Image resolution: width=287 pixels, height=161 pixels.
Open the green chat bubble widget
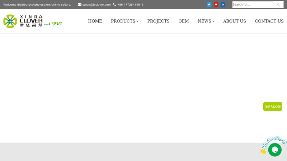(275, 150)
